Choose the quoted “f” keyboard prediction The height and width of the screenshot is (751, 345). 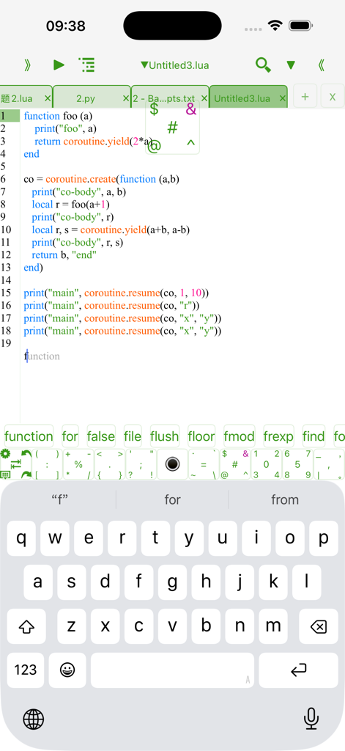[59, 499]
